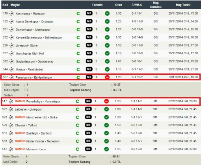Click the green C icon for Leicester - Liverpool

pyautogui.click(x=77, y=109)
